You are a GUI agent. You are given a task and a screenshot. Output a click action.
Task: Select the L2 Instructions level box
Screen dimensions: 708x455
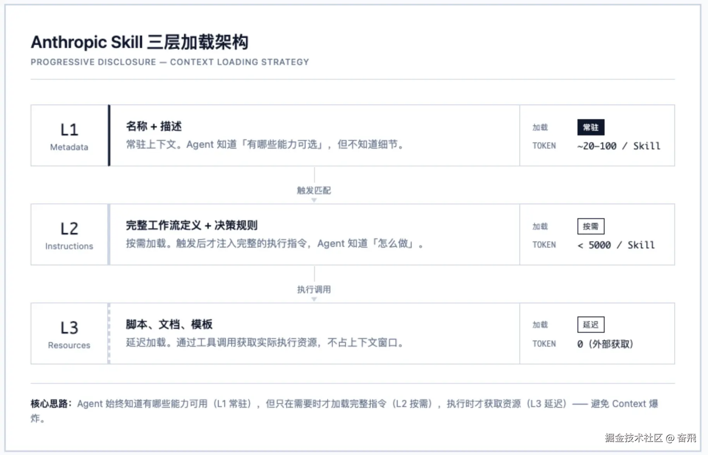pos(69,234)
